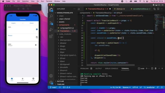Click the UTF-8 encoding status item
The width and height of the screenshot is (165, 93).
(135, 87)
